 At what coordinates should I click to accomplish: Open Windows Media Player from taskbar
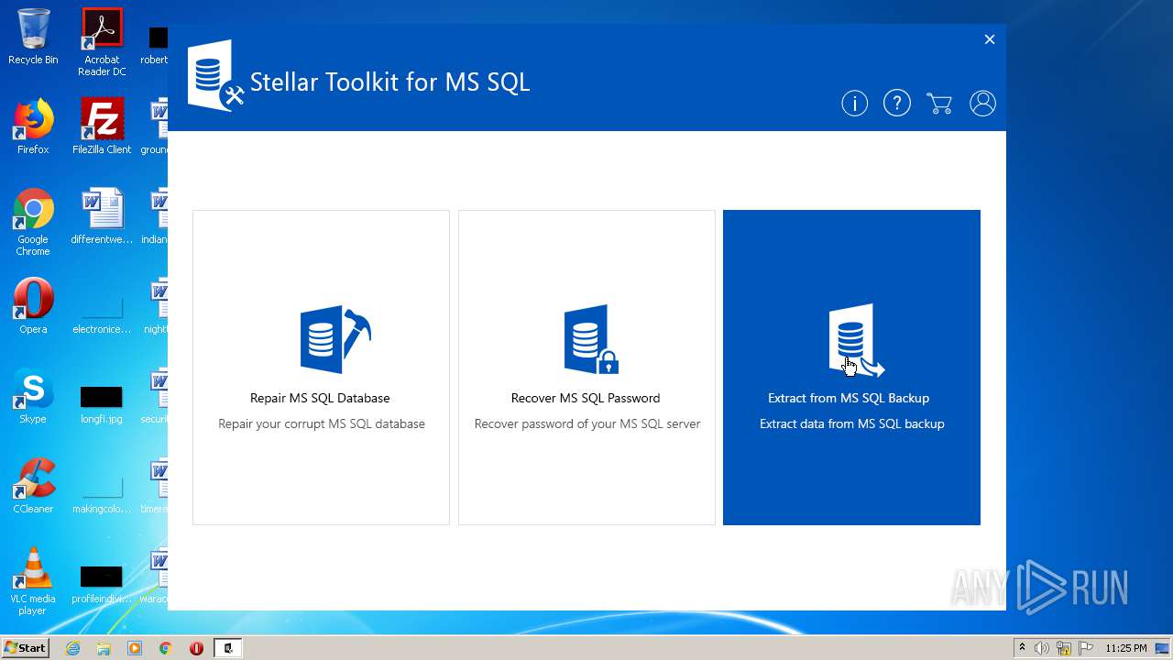point(135,648)
